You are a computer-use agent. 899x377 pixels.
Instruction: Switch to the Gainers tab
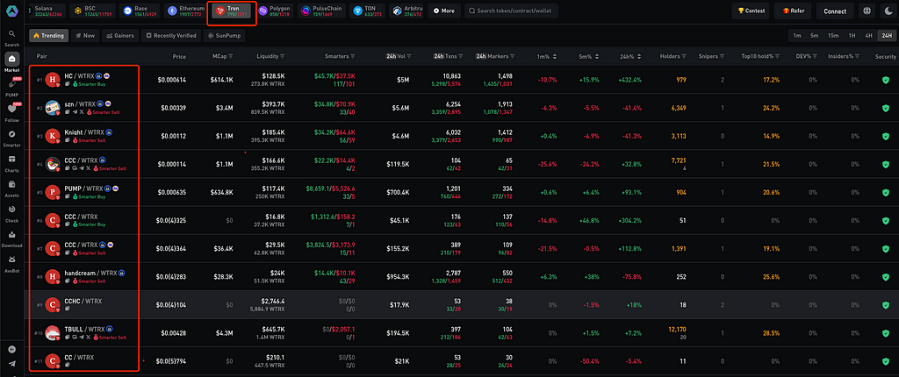pyautogui.click(x=120, y=36)
